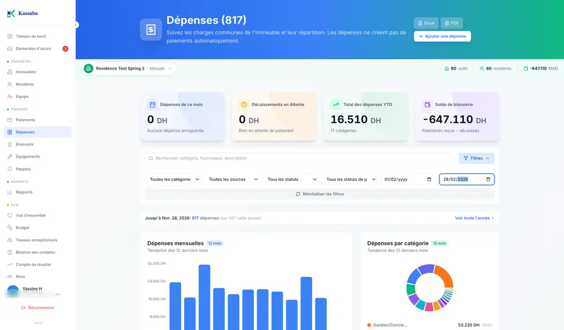Open Tous les statuts de paiement dropdown
The width and height of the screenshot is (564, 330).
tap(351, 179)
